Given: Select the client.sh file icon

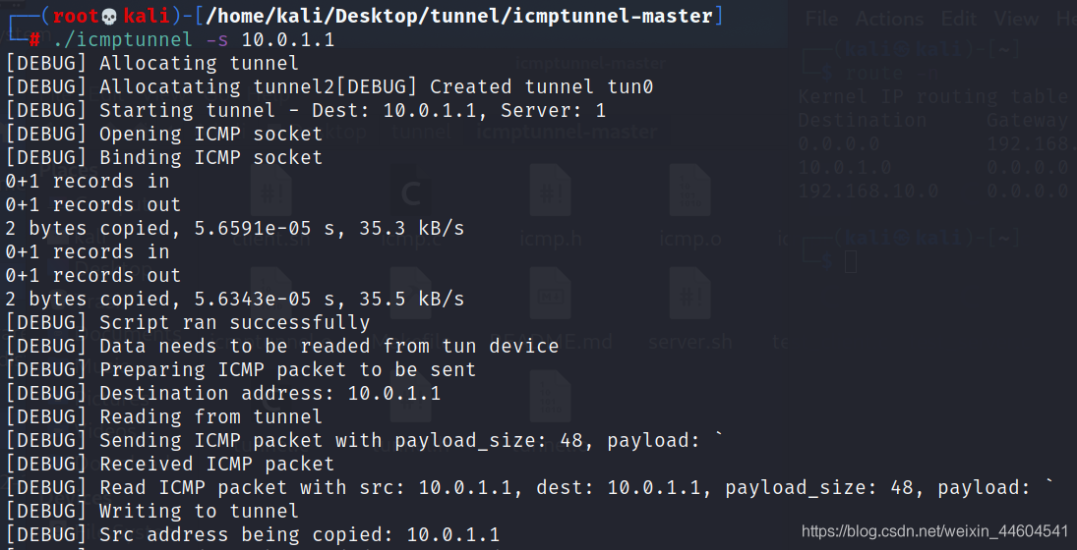Looking at the screenshot, I should coord(270,203).
